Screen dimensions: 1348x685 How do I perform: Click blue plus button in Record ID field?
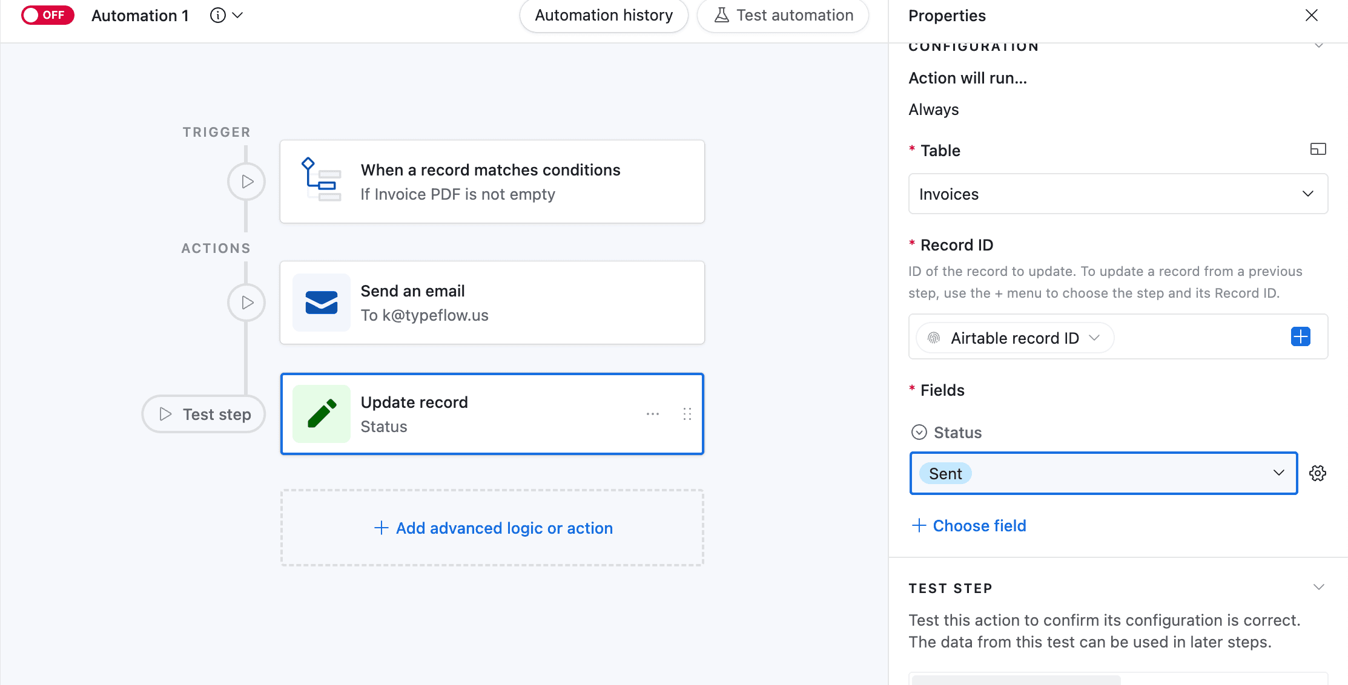click(x=1300, y=336)
